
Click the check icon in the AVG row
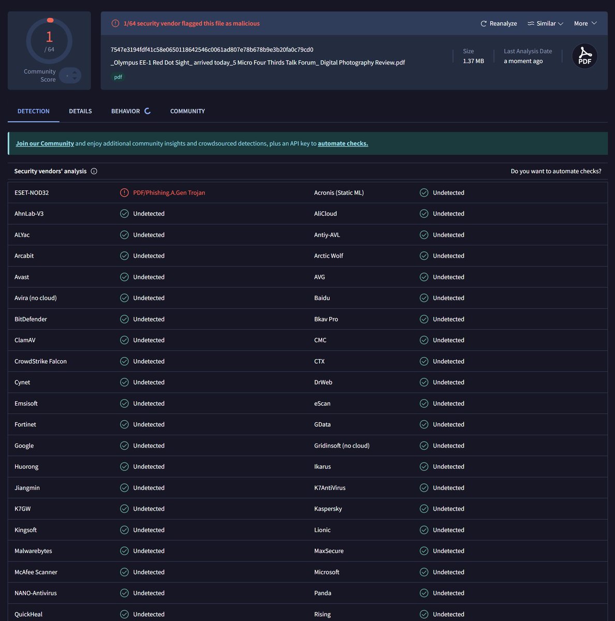tap(424, 277)
